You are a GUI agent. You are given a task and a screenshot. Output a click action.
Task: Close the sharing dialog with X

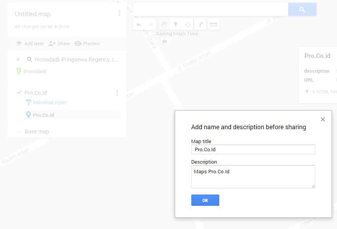pyautogui.click(x=323, y=119)
